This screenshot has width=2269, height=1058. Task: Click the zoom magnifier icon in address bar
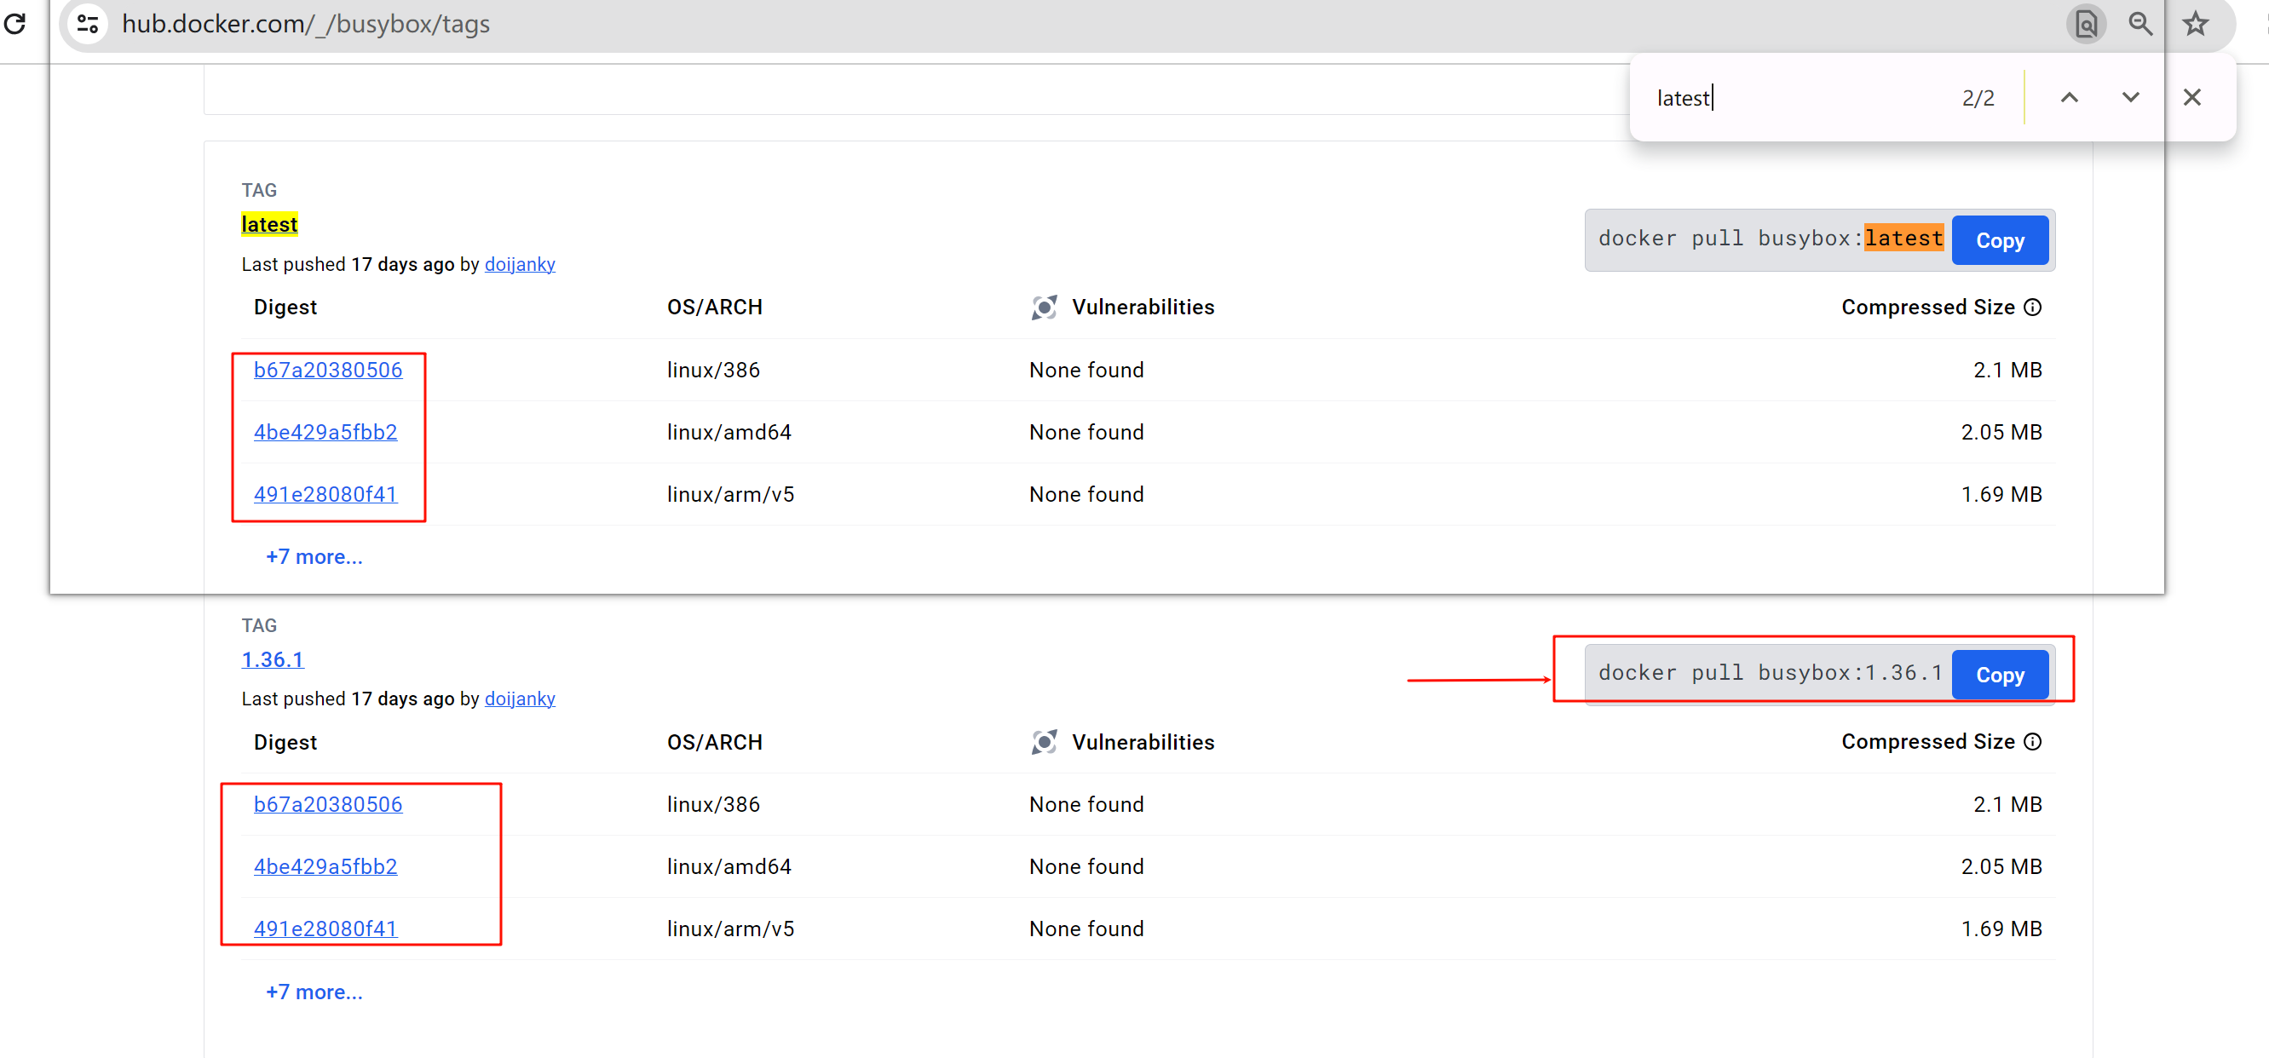tap(2139, 24)
